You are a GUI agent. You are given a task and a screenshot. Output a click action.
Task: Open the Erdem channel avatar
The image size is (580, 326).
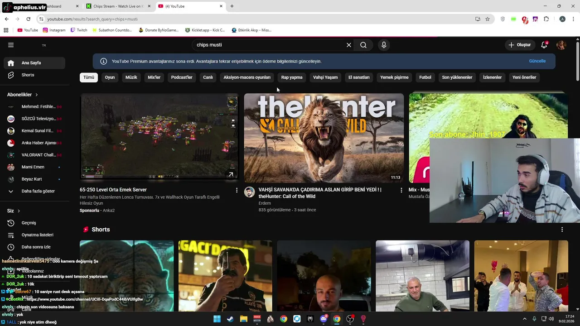click(250, 192)
